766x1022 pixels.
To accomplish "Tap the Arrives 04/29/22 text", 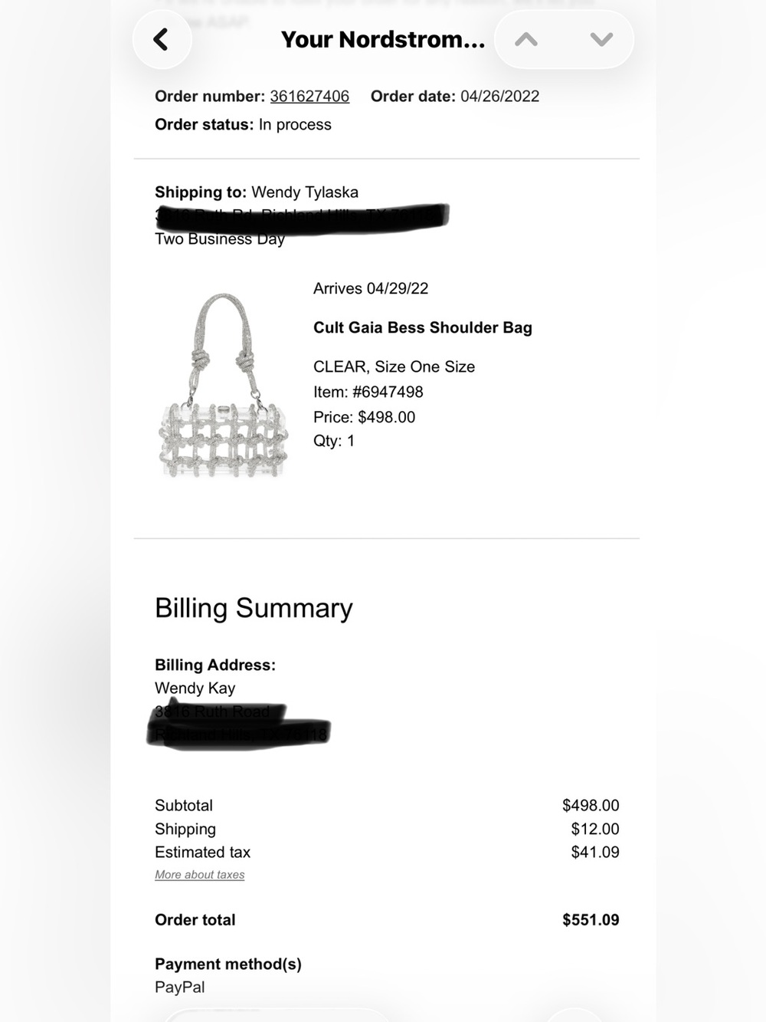I will click(371, 288).
